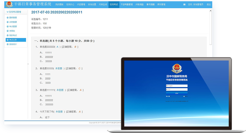Click the grid icon beside the greeting

184,4
